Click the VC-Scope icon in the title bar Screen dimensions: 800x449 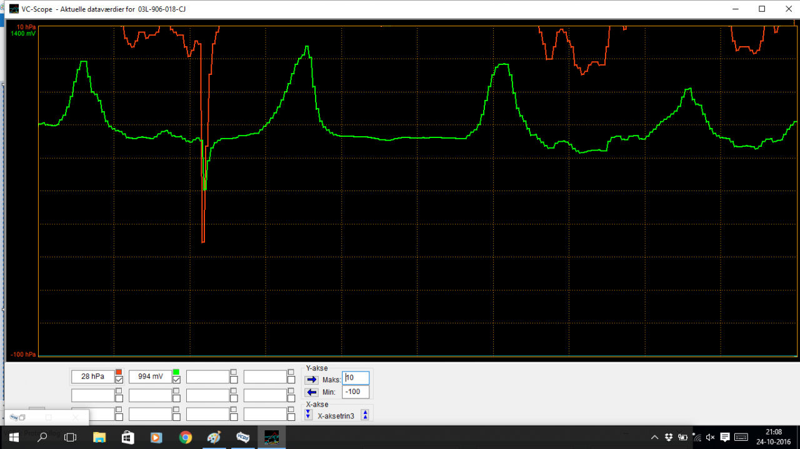click(13, 9)
